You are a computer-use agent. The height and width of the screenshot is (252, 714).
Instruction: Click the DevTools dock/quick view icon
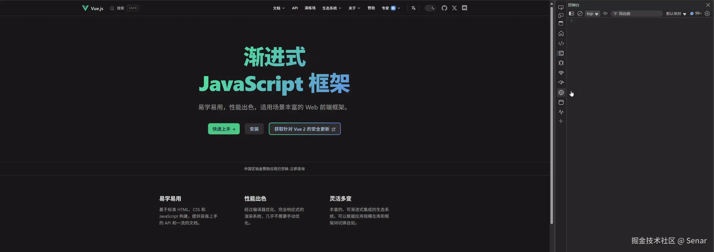(x=561, y=23)
